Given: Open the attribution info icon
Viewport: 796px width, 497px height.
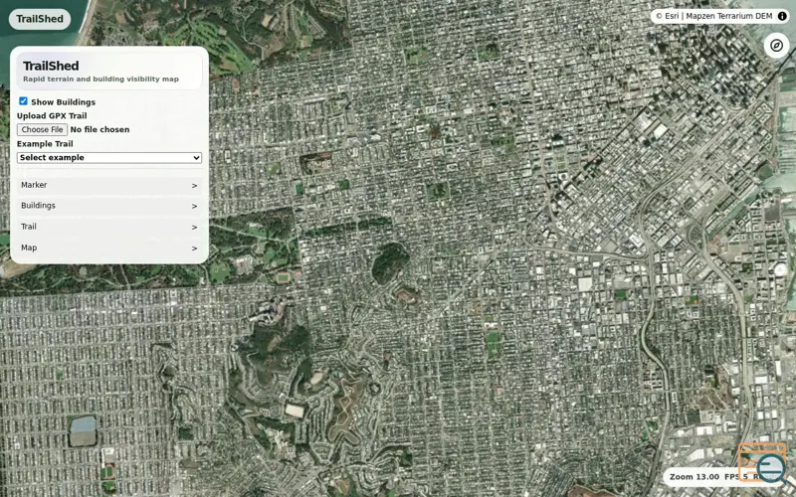Looking at the screenshot, I should coord(782,16).
